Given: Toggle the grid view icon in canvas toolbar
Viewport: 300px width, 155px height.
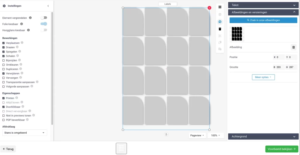Looking at the screenshot, I should [220, 7].
